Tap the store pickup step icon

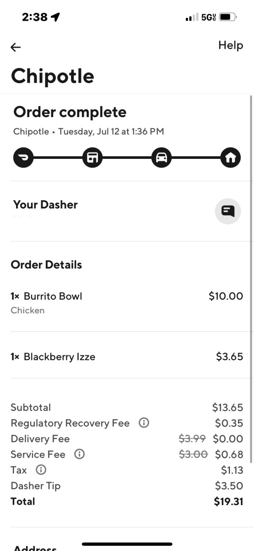click(92, 158)
